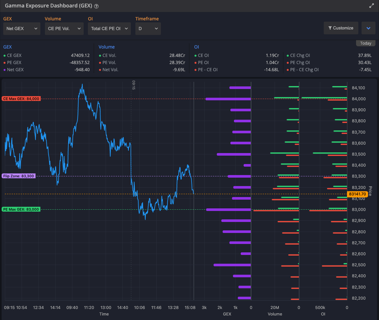Click the blue chevron collapse button
This screenshot has height=320, width=379.
[368, 28]
